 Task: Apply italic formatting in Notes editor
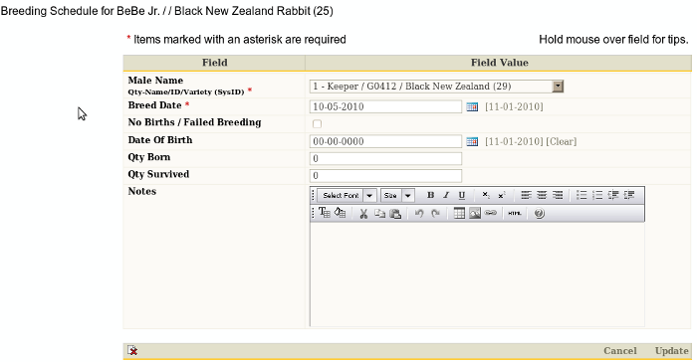coord(446,195)
